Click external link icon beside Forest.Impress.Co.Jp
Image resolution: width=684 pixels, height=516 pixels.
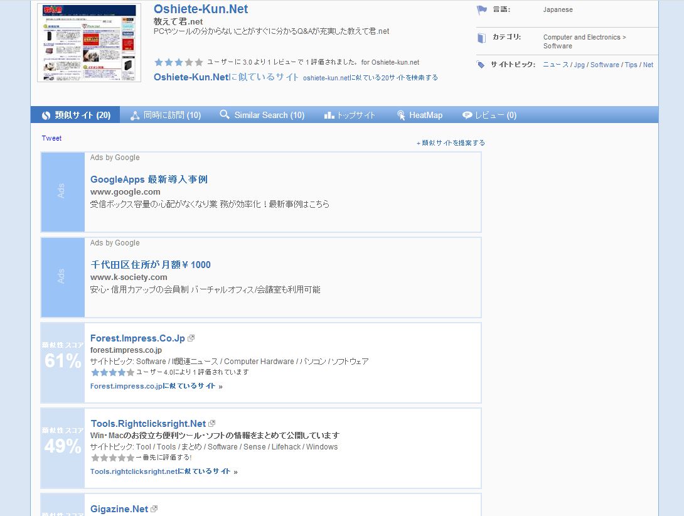[191, 338]
